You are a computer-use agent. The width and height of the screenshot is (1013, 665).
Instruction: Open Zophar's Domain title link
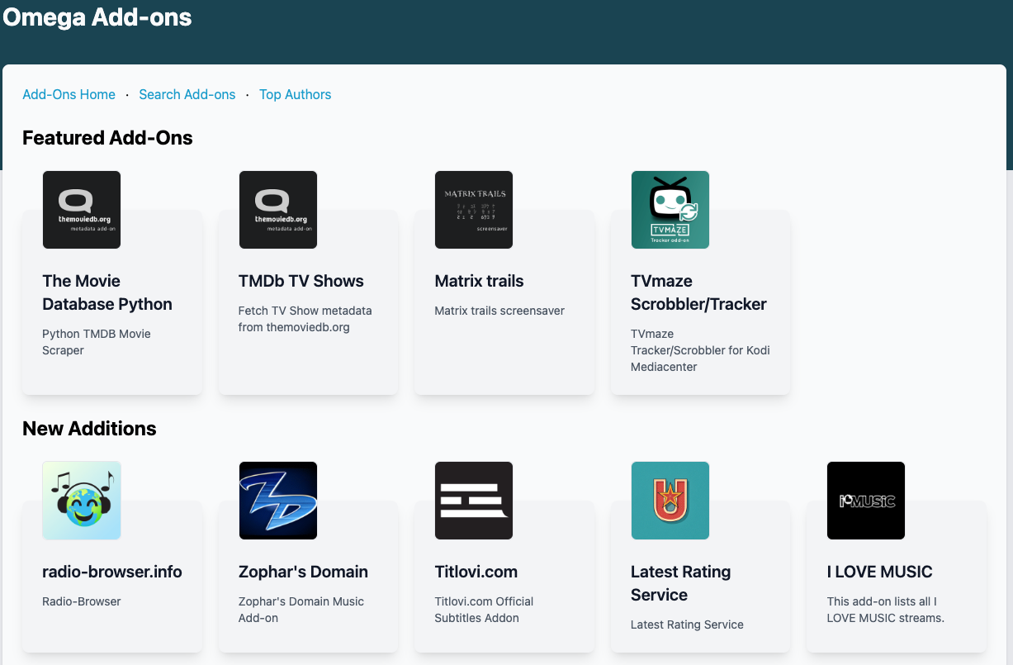(303, 572)
